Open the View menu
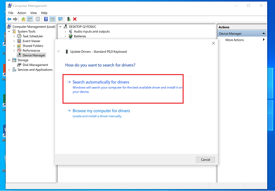Screen dimensions: 275x191 click(x=33, y=13)
